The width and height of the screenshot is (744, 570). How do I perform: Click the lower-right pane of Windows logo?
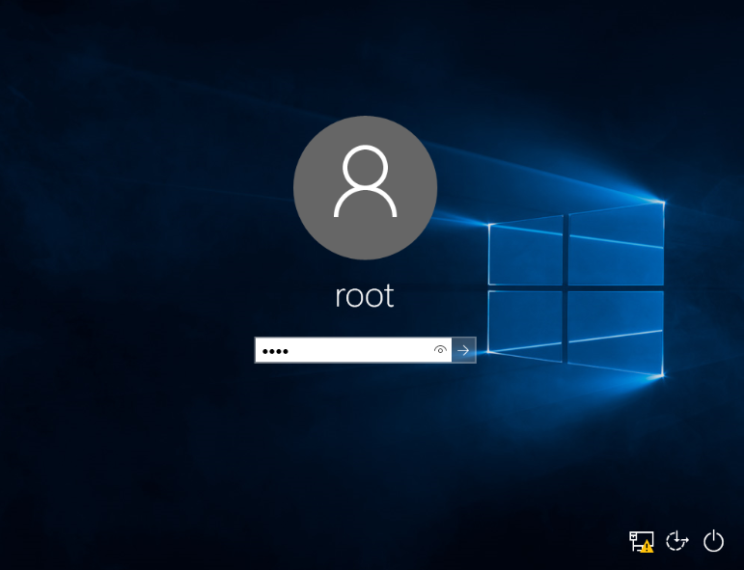[616, 333]
